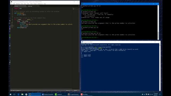Open the Python syntax selector in status bar

pyautogui.click(x=75, y=90)
